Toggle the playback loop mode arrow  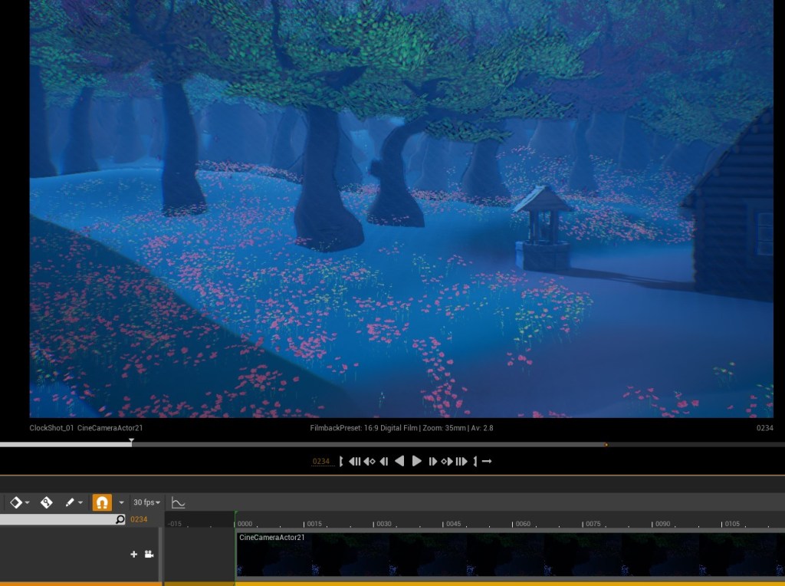pyautogui.click(x=486, y=461)
